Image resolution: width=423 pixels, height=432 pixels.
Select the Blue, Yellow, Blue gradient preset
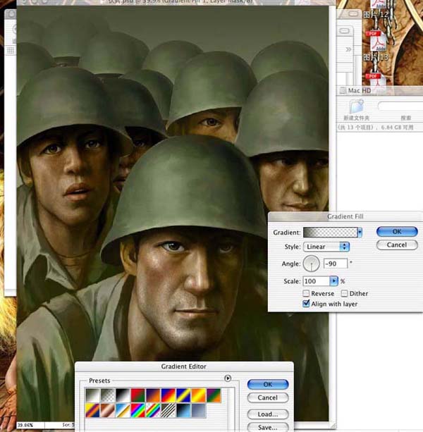coord(183,395)
